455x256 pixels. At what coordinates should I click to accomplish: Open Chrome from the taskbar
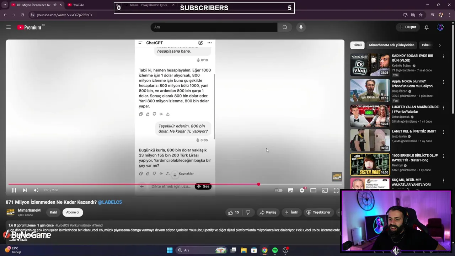coord(264,250)
